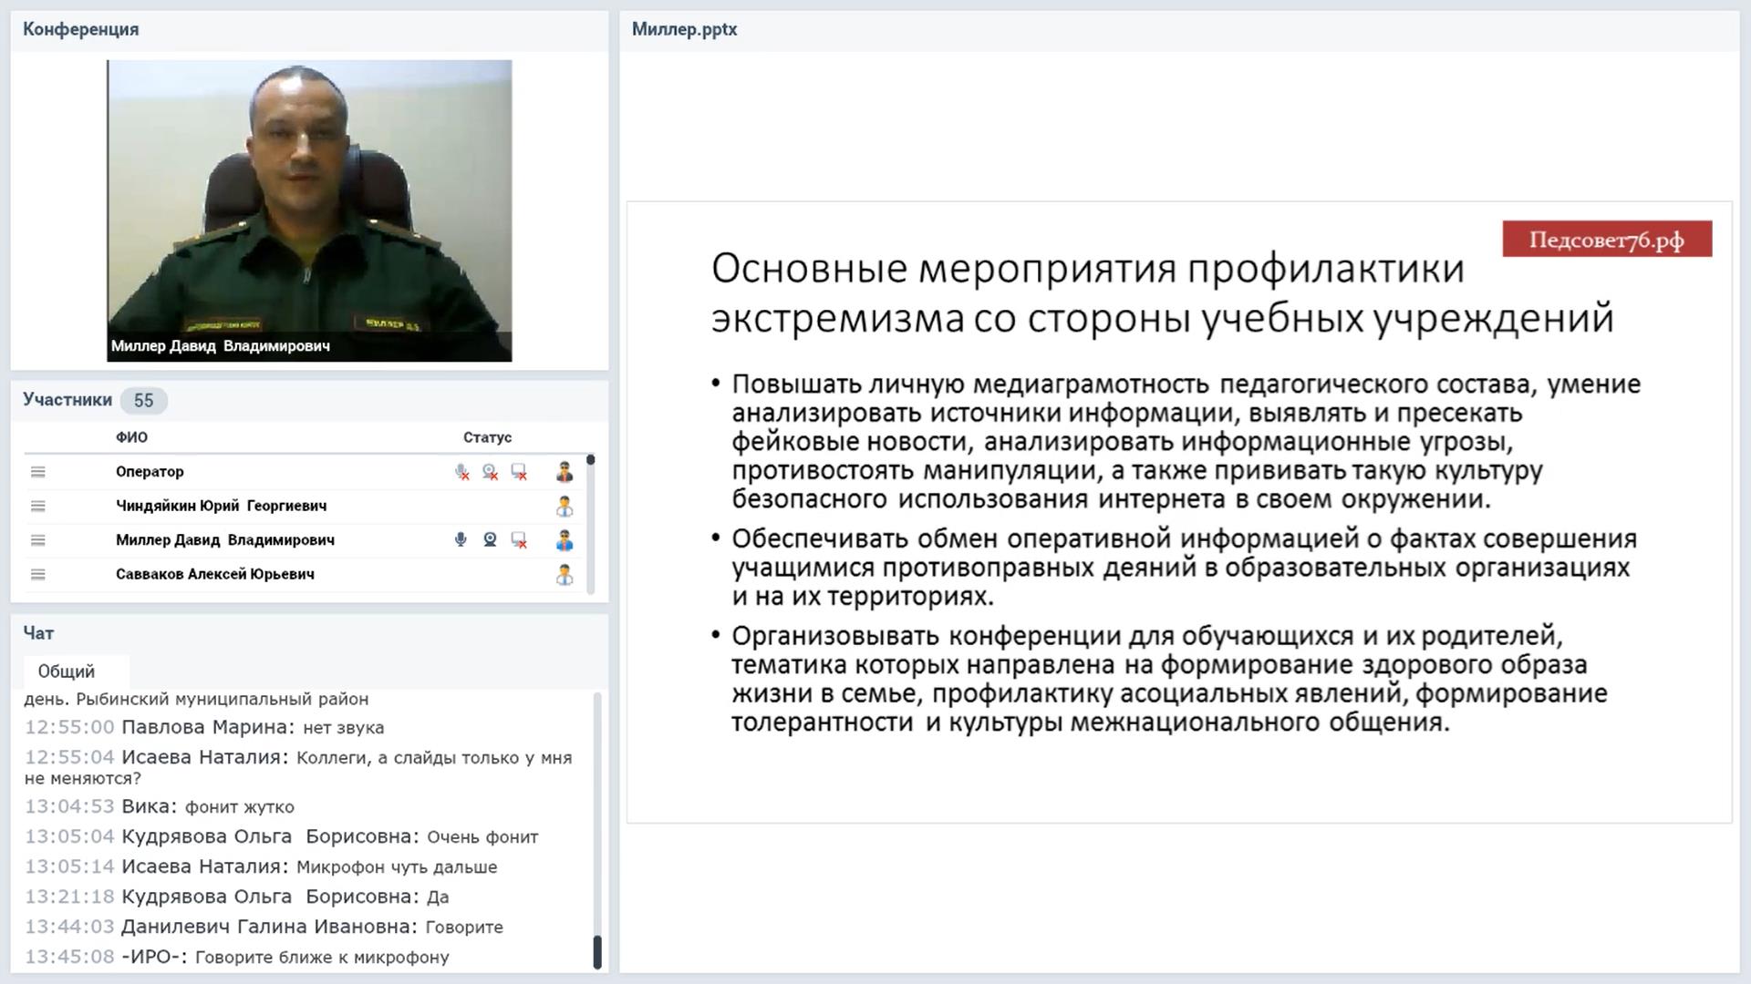Select participant Савваков Алексей Юрьевич
1751x984 pixels.
click(215, 574)
